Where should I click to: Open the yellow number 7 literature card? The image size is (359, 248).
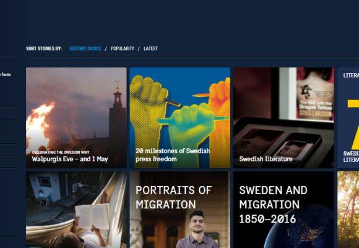[348, 118]
